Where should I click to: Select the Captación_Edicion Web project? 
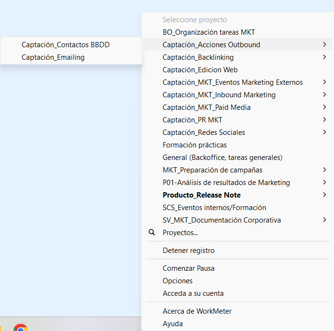tap(200, 70)
